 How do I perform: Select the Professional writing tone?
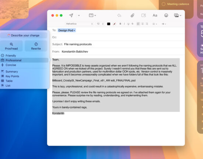tap(24, 60)
